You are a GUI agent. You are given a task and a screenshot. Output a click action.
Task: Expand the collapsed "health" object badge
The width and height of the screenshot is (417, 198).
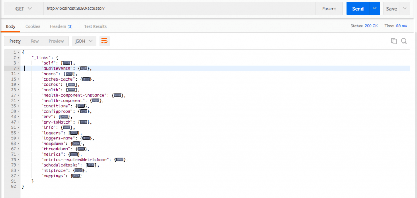point(70,90)
